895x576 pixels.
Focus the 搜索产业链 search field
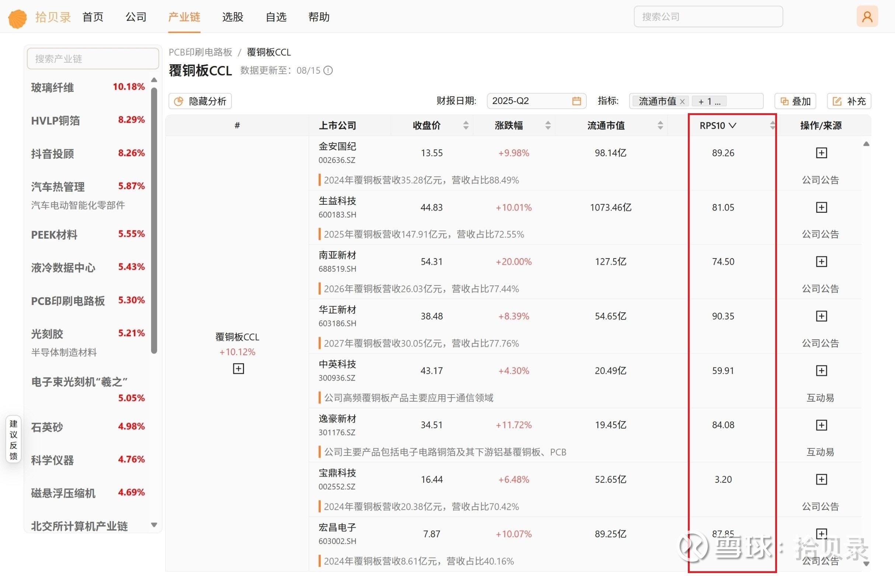tap(93, 59)
